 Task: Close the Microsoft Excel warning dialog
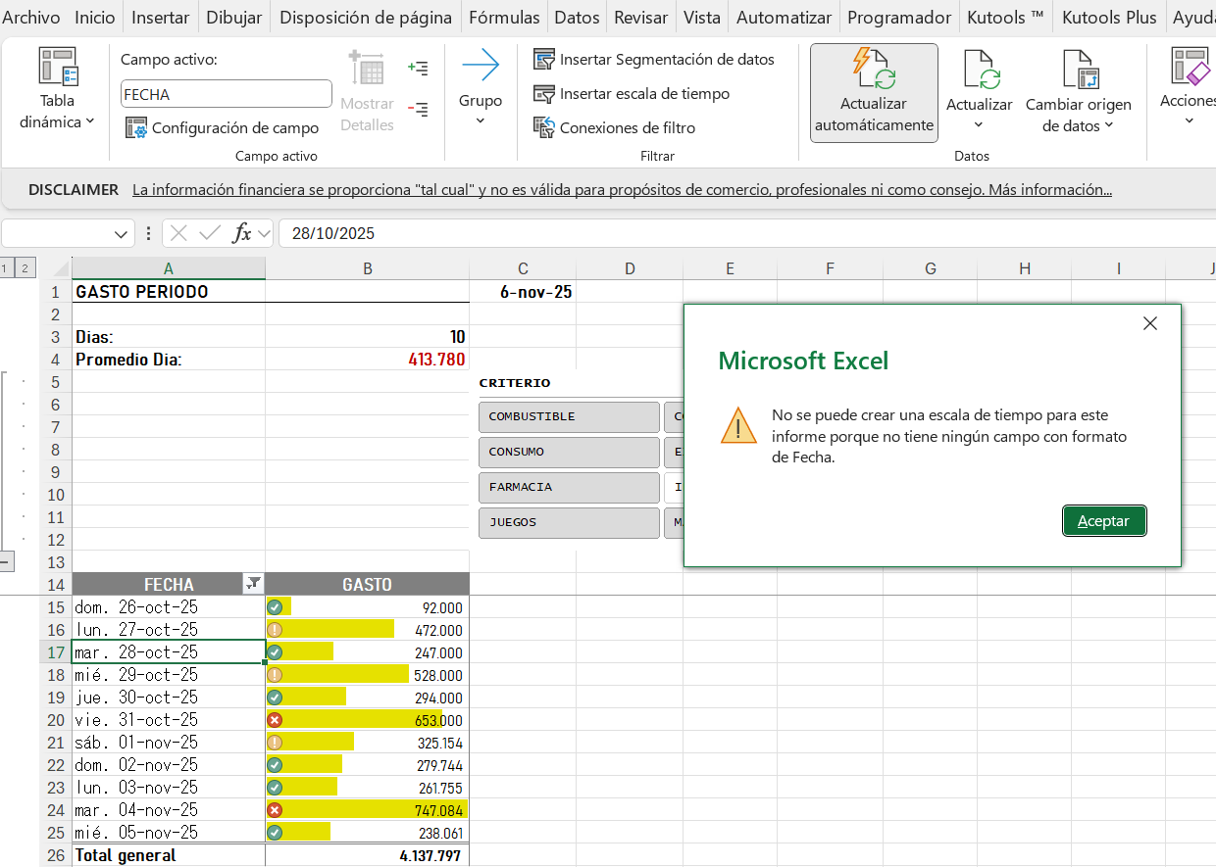point(1150,323)
